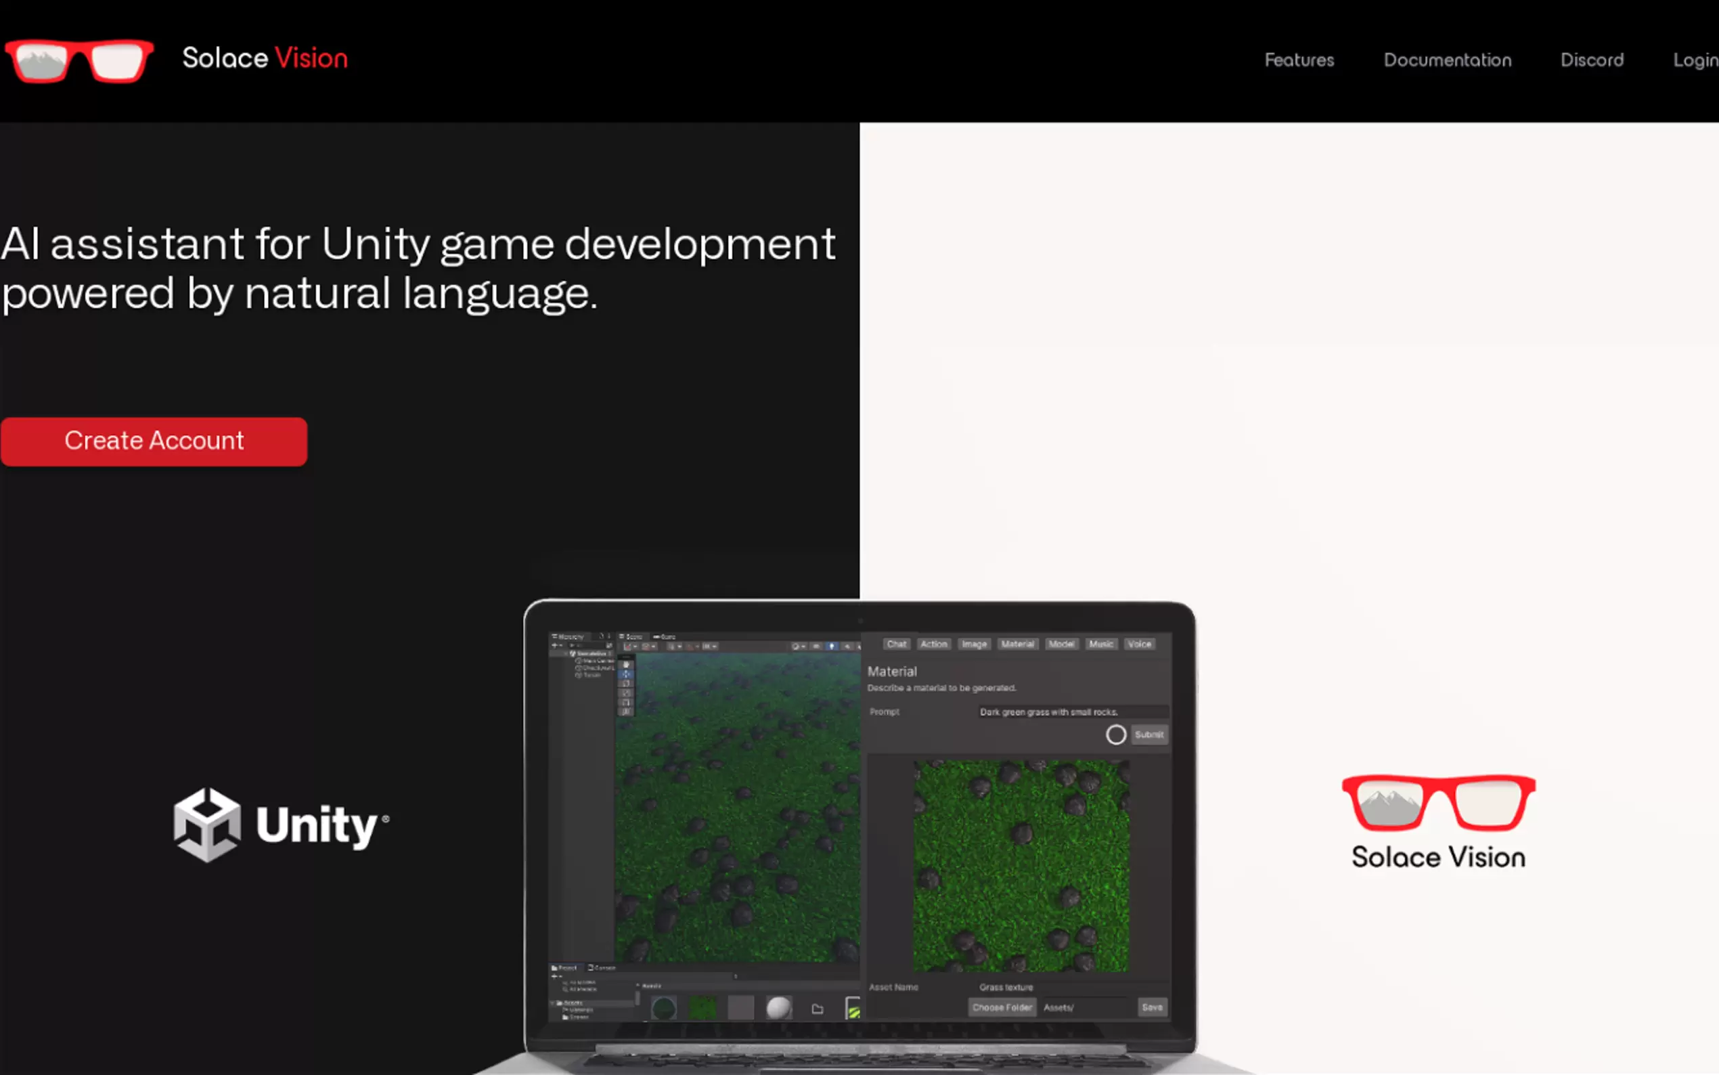Viewport: 1719px width, 1075px height.
Task: Select the green grass texture asset thumbnail
Action: click(x=702, y=1007)
